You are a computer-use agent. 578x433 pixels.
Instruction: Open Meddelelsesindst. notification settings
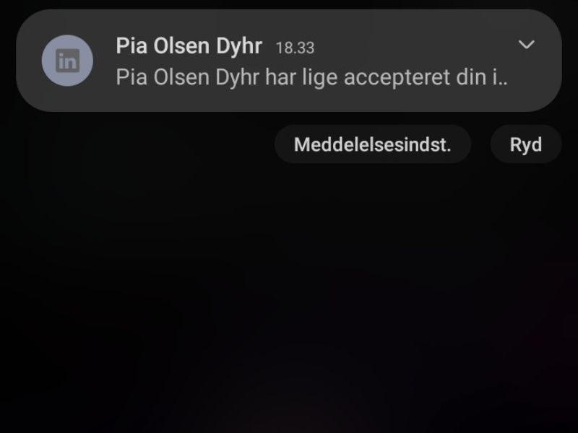point(373,144)
